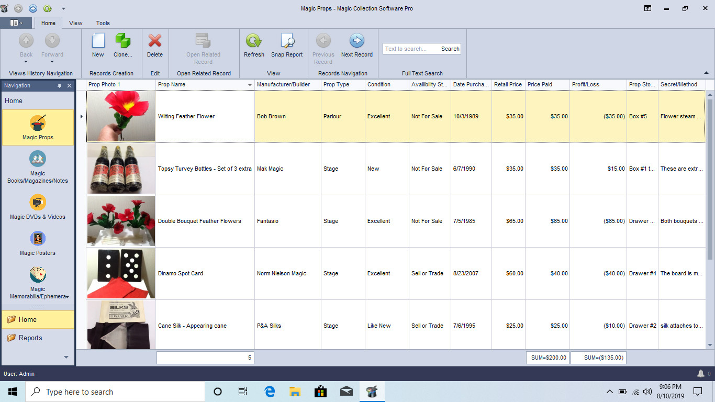
Task: Open Magic Collection app in taskbar
Action: [x=372, y=392]
